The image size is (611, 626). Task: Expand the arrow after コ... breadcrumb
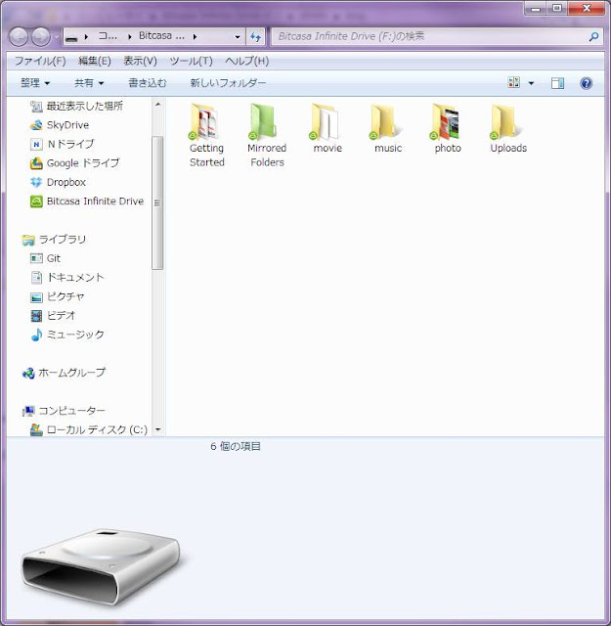click(x=130, y=36)
